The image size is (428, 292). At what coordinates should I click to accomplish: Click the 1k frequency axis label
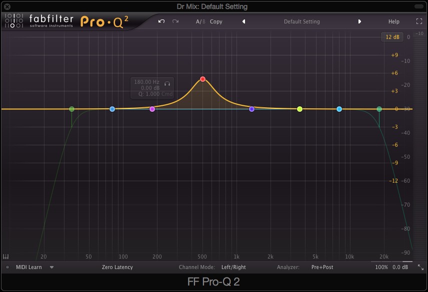236,257
